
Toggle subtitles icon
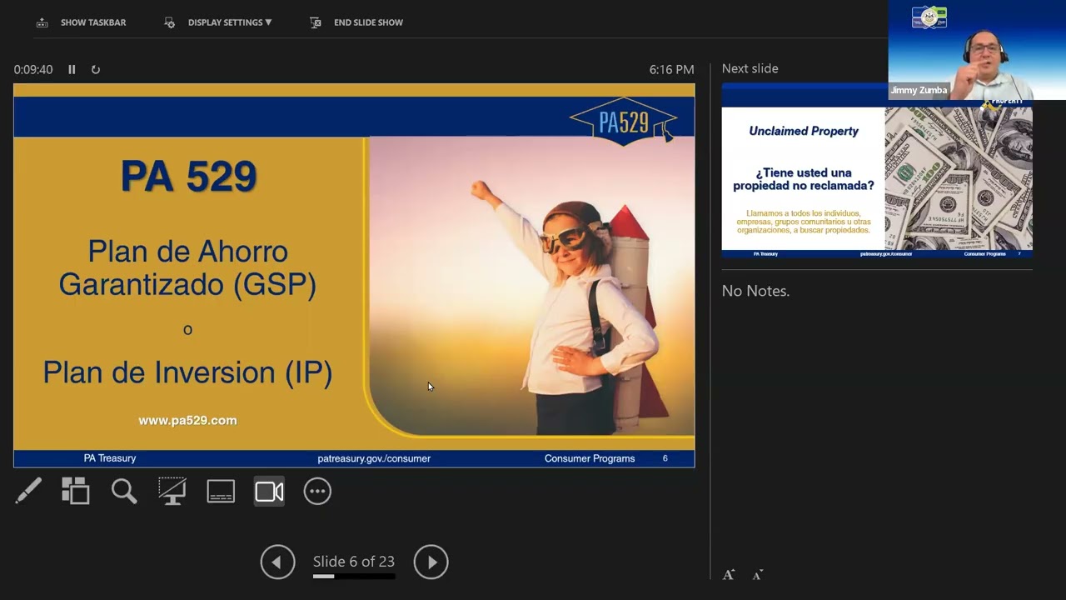coord(221,492)
